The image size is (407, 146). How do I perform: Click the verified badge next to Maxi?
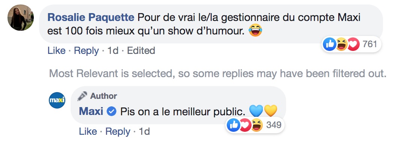pos(112,112)
